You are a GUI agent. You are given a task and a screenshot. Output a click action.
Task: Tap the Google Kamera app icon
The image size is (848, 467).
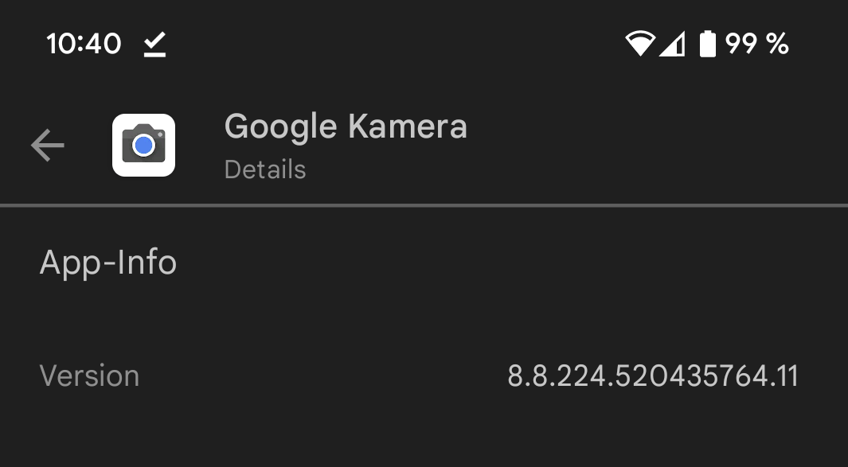[x=143, y=145]
